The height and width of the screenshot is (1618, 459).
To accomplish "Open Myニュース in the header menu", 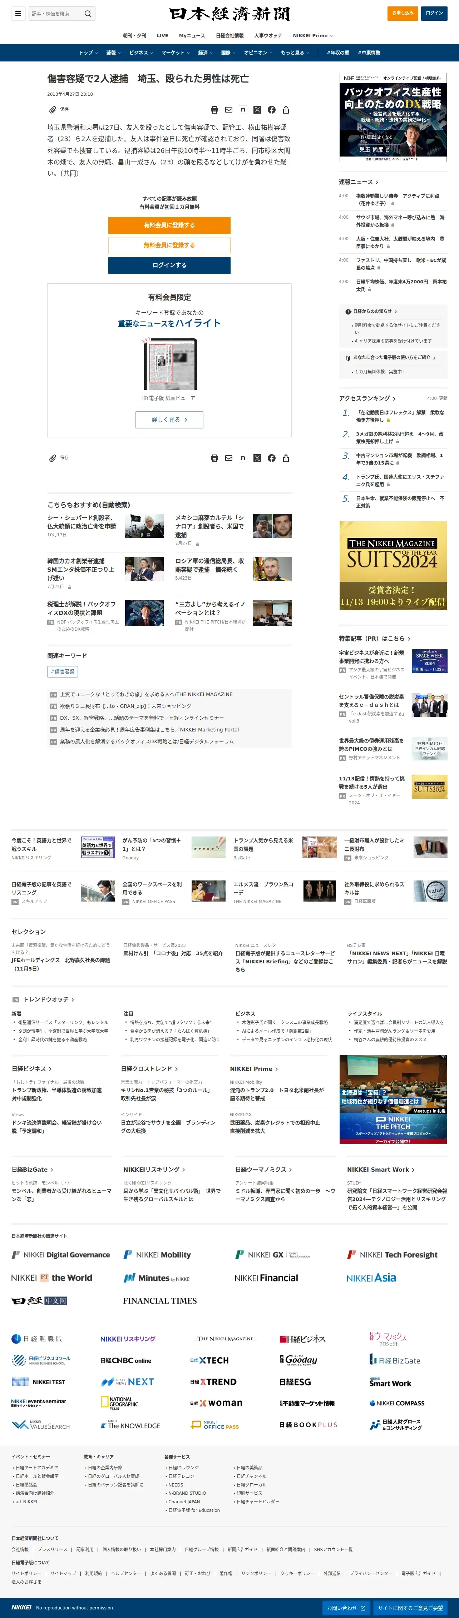I will click(x=192, y=36).
